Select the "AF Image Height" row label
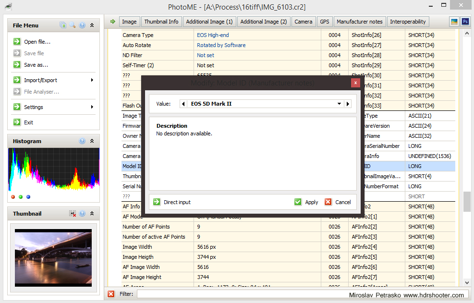This screenshot has height=303, width=474. [142, 277]
